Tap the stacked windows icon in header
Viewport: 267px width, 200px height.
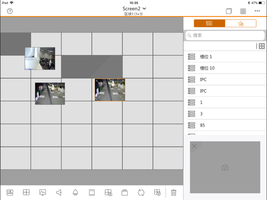click(229, 11)
